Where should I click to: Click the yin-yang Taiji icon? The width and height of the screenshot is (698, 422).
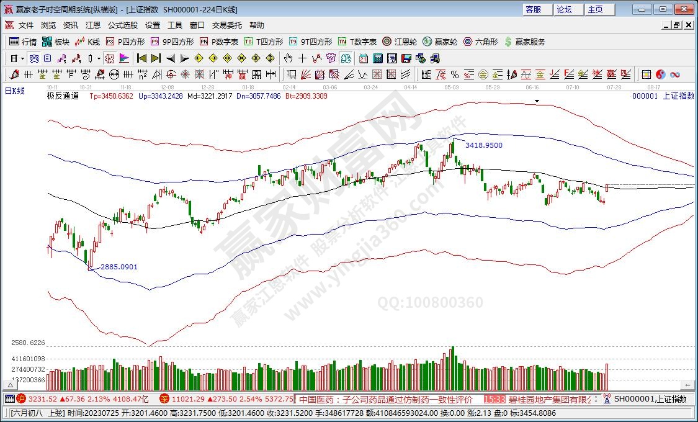[661, 74]
